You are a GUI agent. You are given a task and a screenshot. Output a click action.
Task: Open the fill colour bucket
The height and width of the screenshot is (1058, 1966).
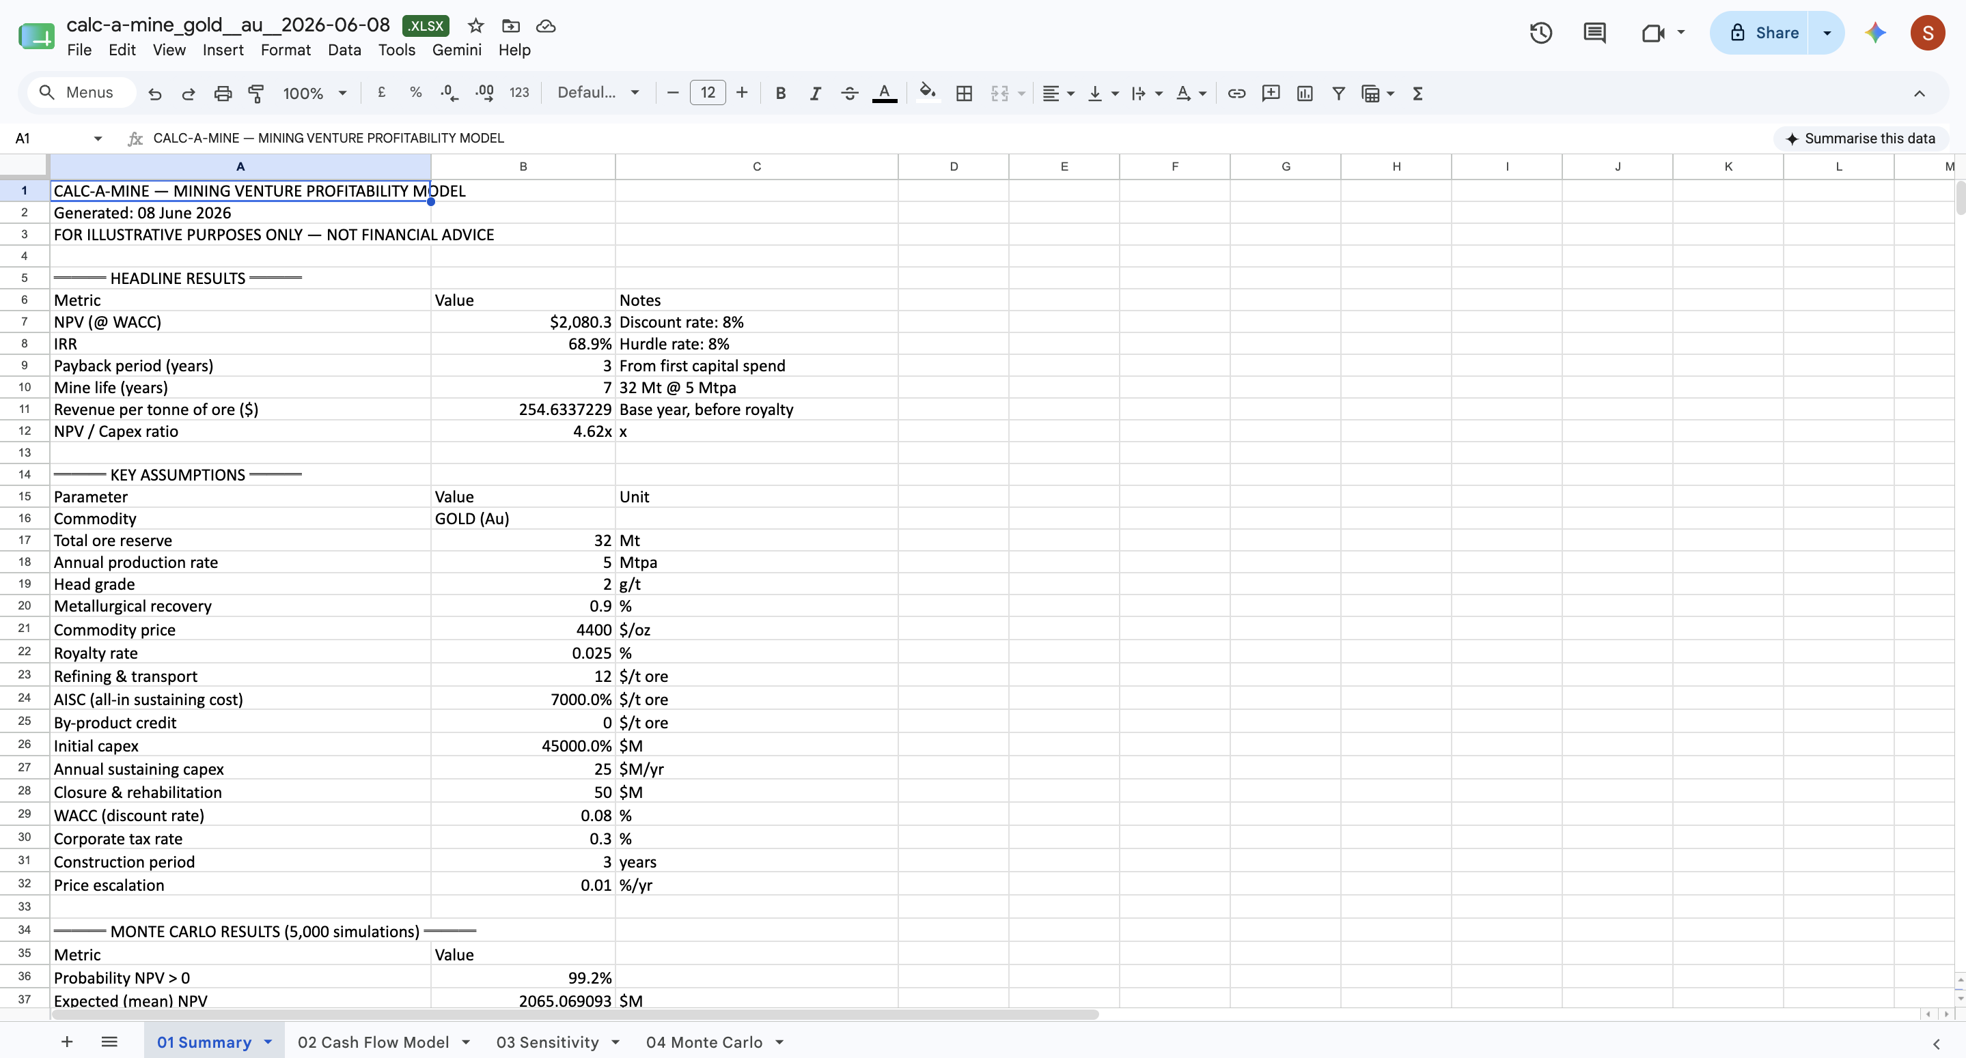point(927,93)
